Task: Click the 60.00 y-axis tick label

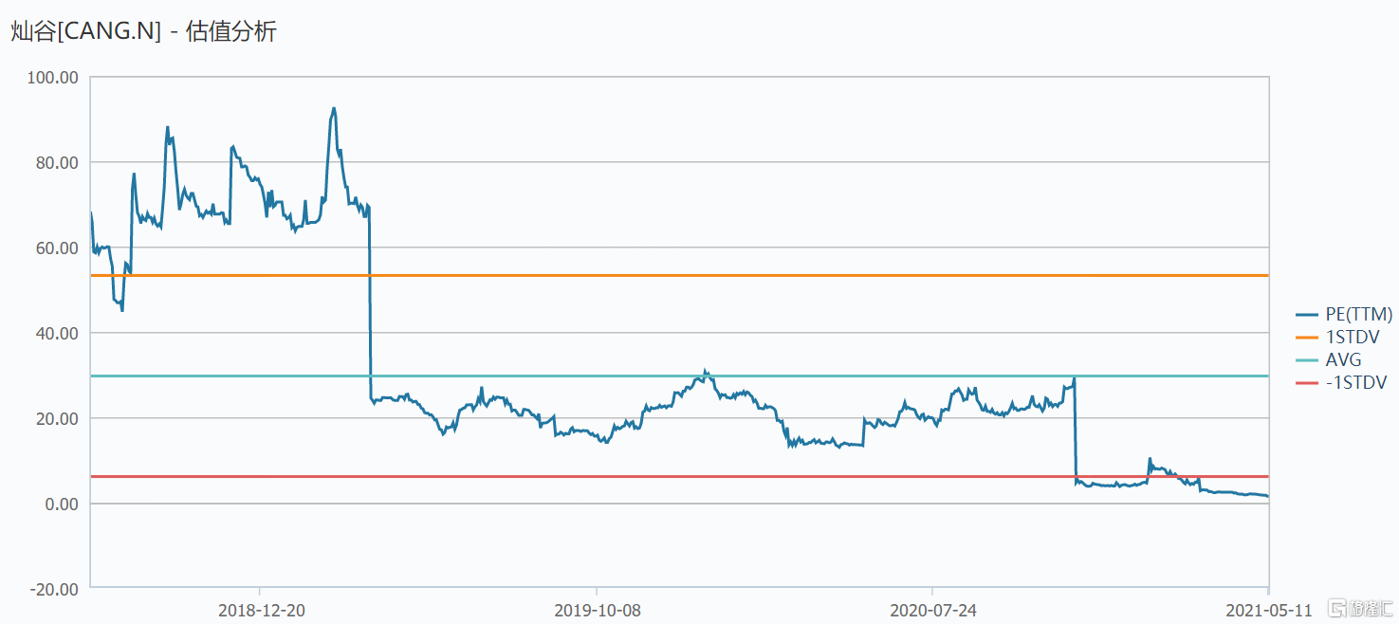Action: coord(57,248)
